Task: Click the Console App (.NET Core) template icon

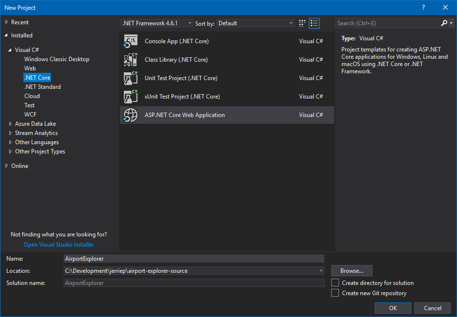Action: tap(131, 41)
